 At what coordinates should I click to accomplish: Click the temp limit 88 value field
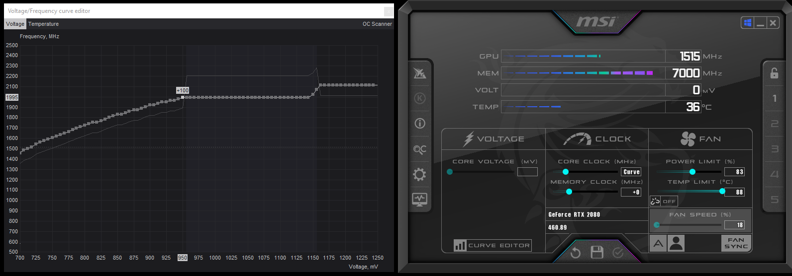click(x=734, y=192)
